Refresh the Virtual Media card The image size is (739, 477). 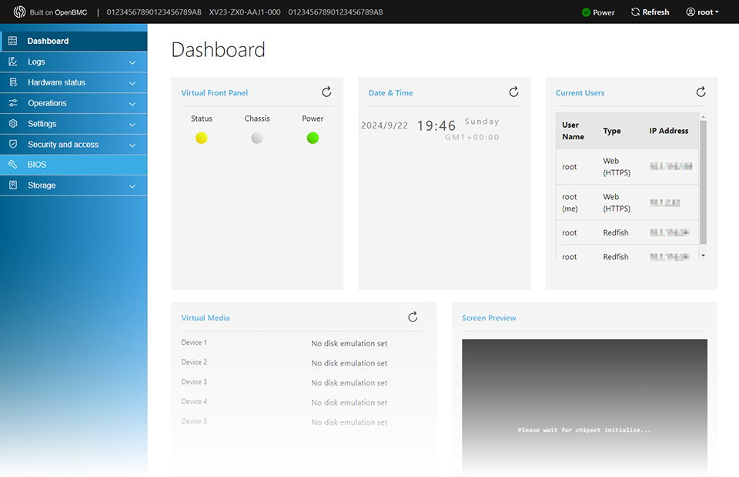(x=413, y=317)
